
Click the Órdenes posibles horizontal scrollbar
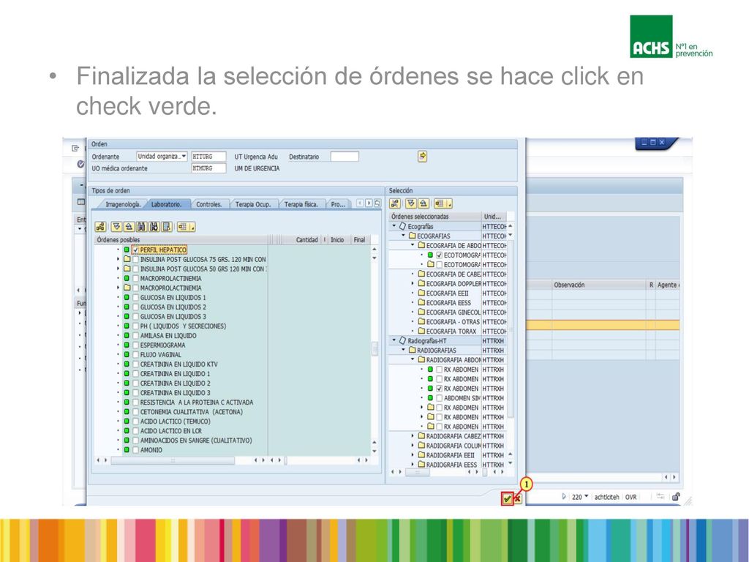[x=173, y=461]
